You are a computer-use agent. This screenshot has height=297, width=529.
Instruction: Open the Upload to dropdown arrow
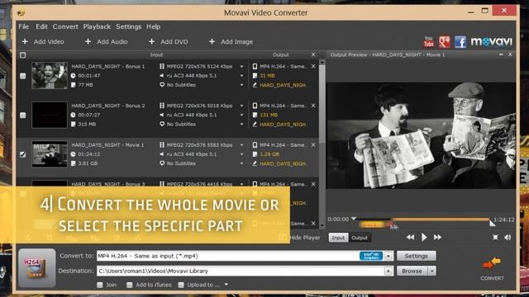(x=226, y=285)
